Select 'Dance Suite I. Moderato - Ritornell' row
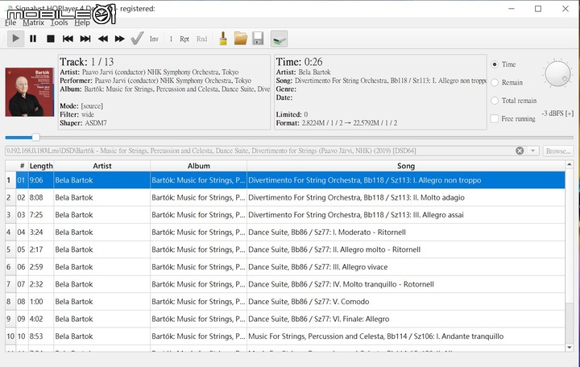580x367 pixels. pos(285,233)
